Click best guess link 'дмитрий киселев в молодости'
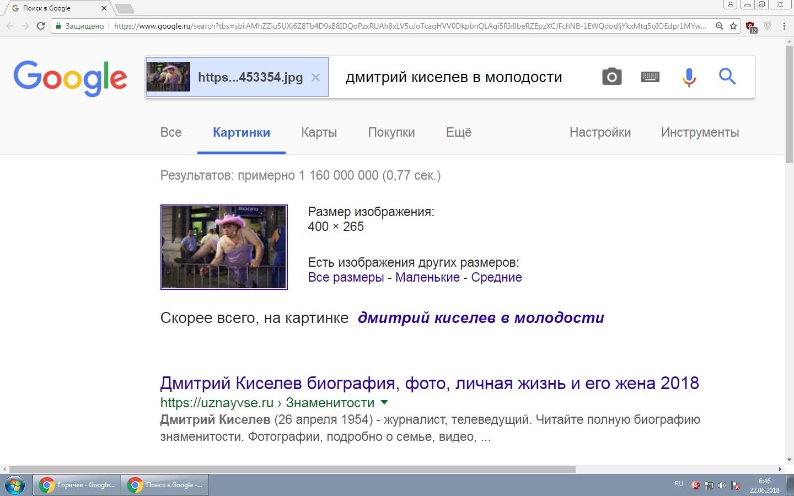Screen dimensions: 794x496 481,318
